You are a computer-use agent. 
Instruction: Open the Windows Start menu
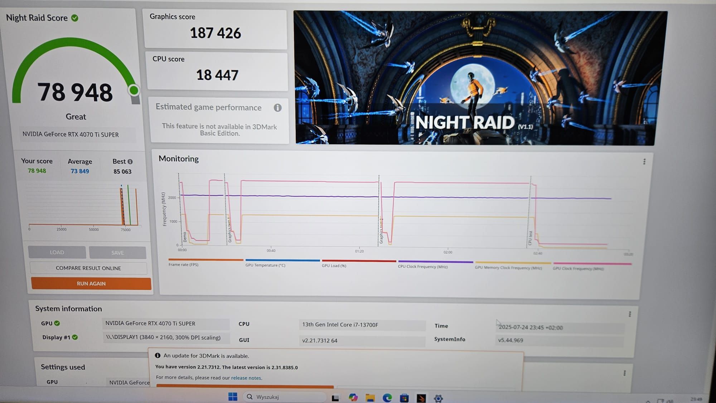click(x=233, y=397)
